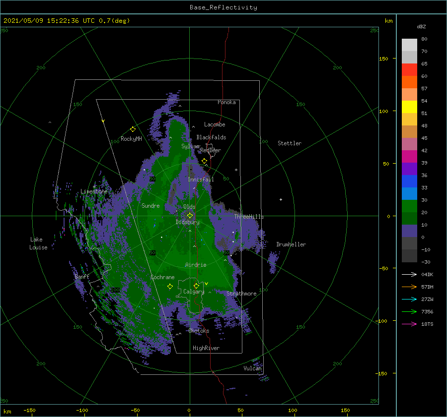This screenshot has width=447, height=417.
Task: Click the Banff label
Action: pos(82,277)
